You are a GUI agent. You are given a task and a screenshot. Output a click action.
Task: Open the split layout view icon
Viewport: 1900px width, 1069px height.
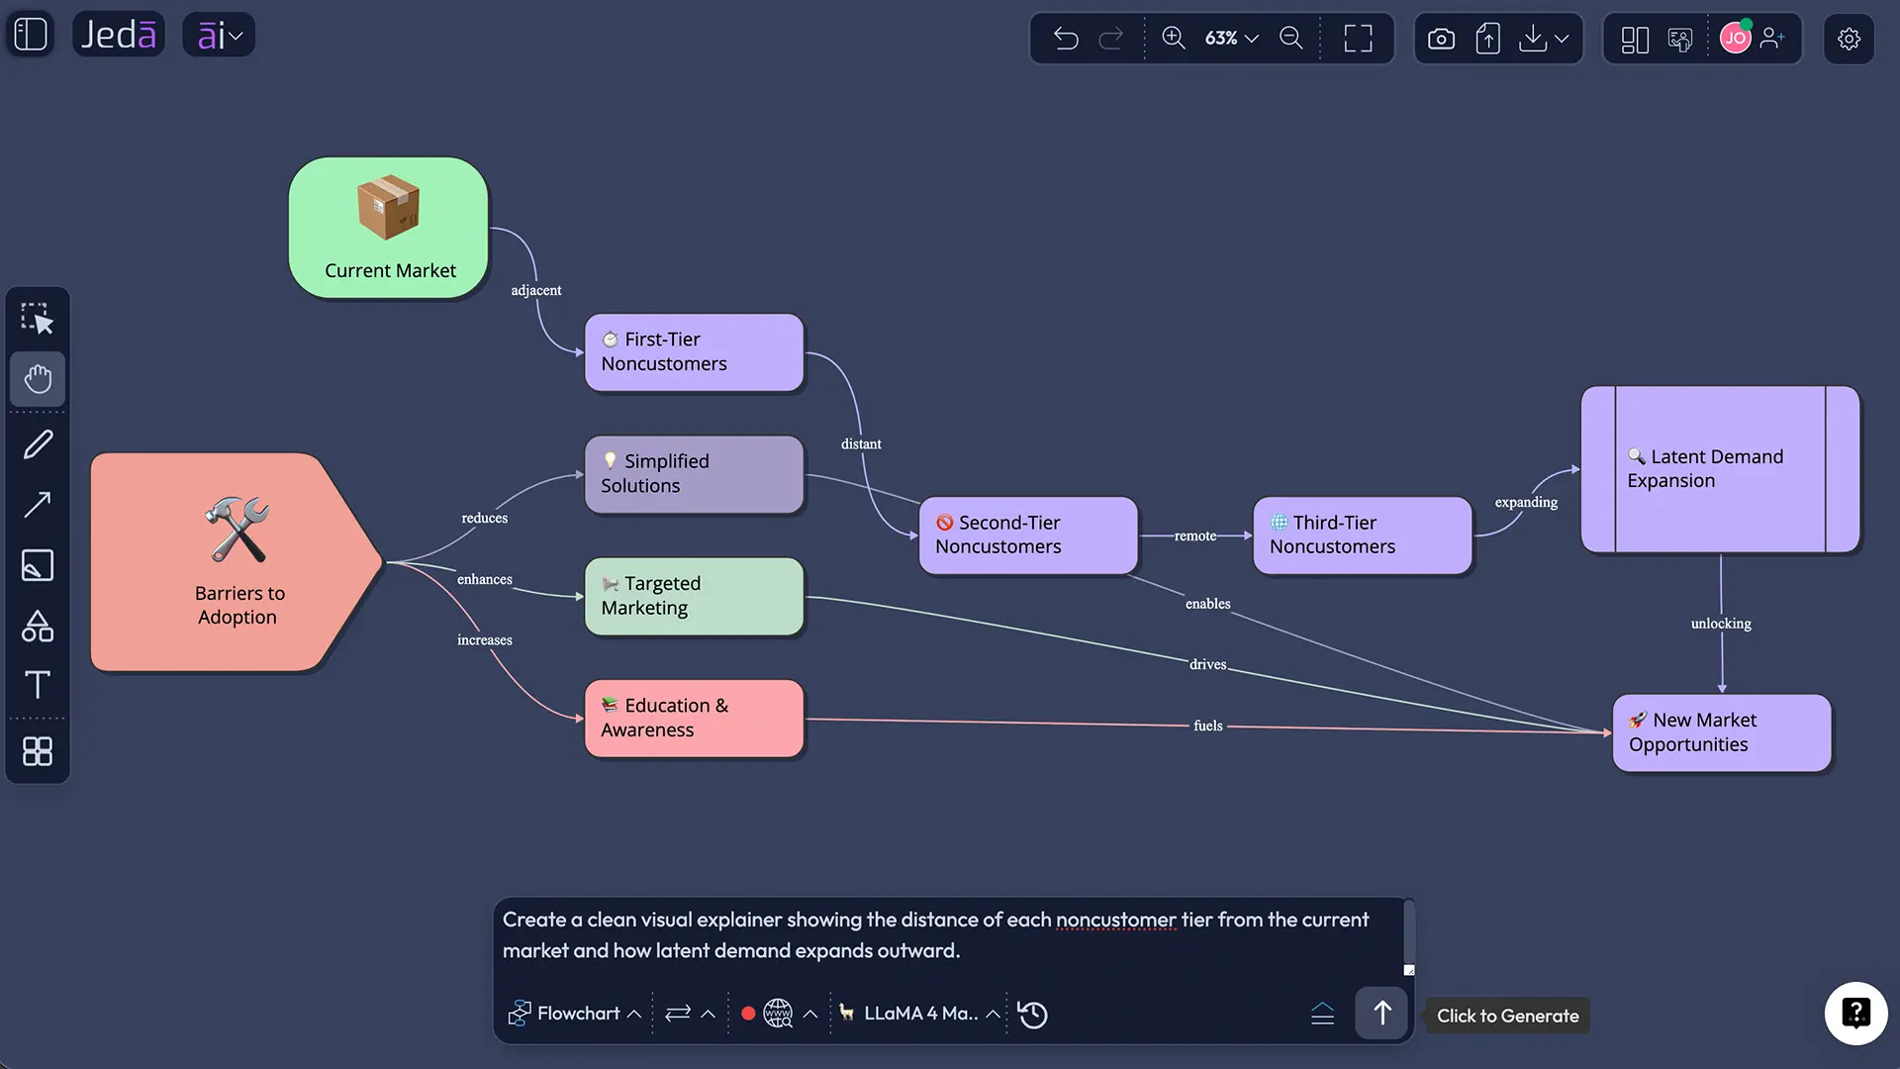(x=1635, y=40)
